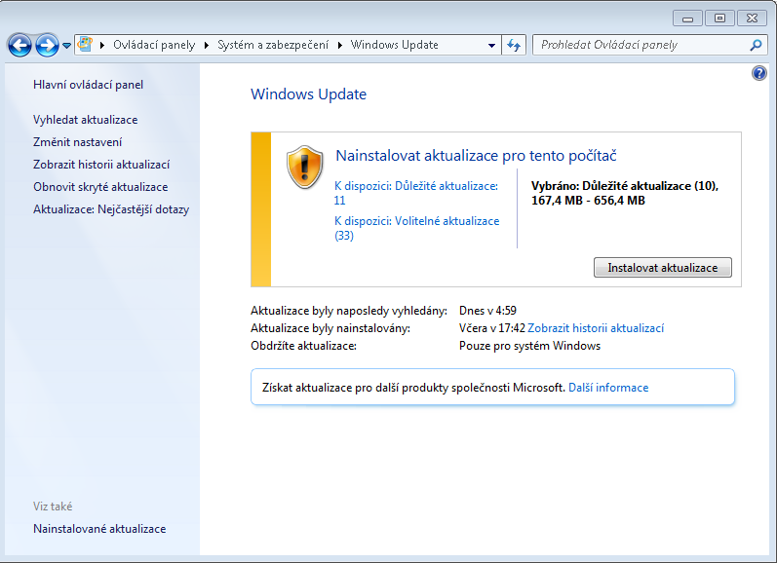
Task: Expand the arrow before Ovládací panely
Action: click(102, 45)
